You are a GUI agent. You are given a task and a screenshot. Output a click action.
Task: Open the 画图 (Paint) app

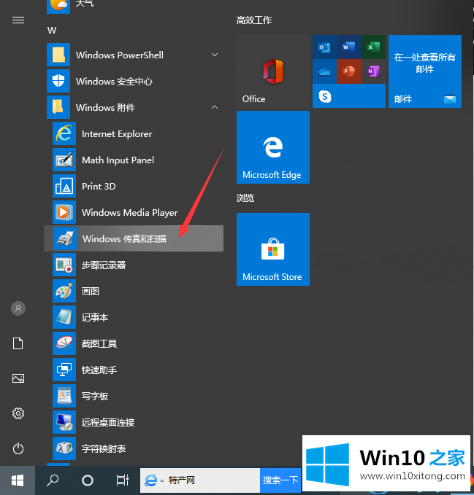pos(134,291)
